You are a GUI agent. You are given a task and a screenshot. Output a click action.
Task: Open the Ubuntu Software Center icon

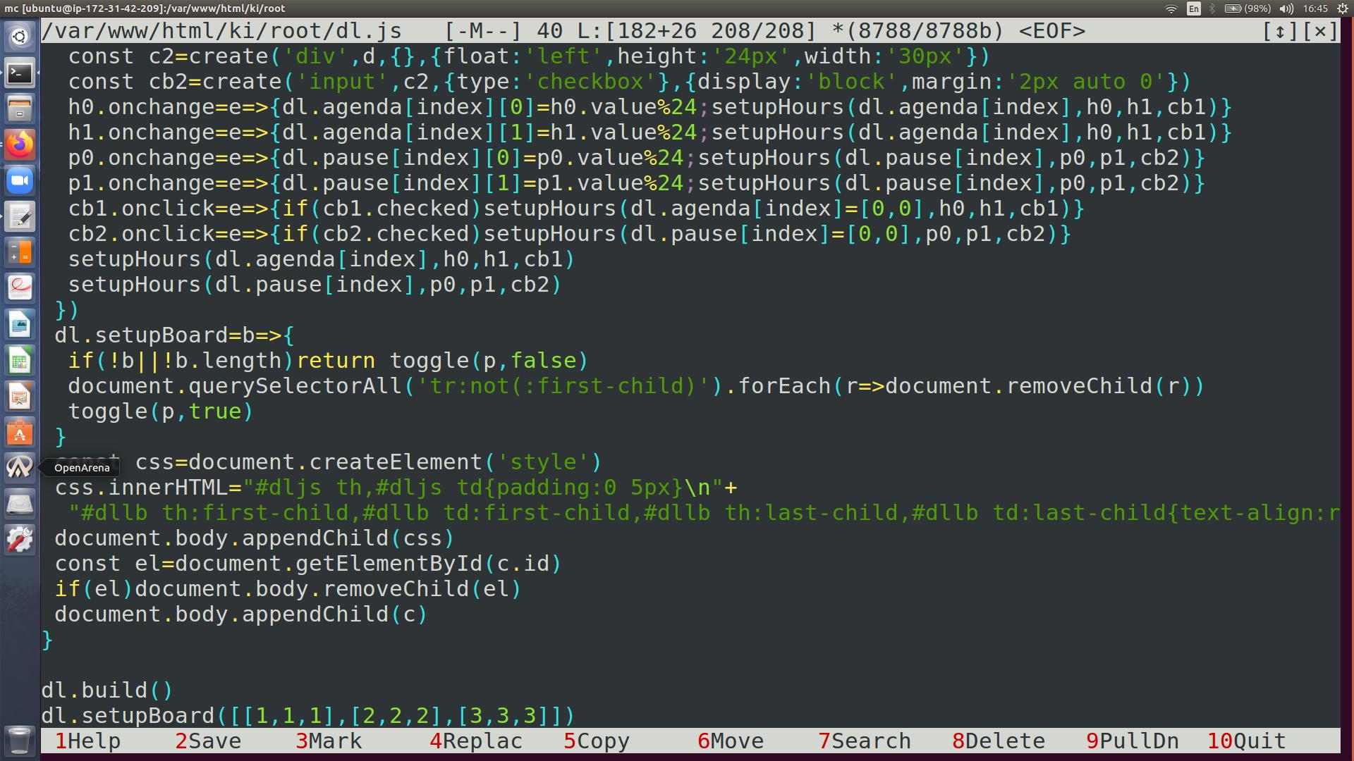20,432
